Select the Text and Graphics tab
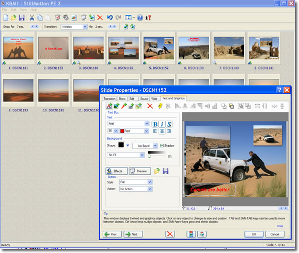 (174, 98)
